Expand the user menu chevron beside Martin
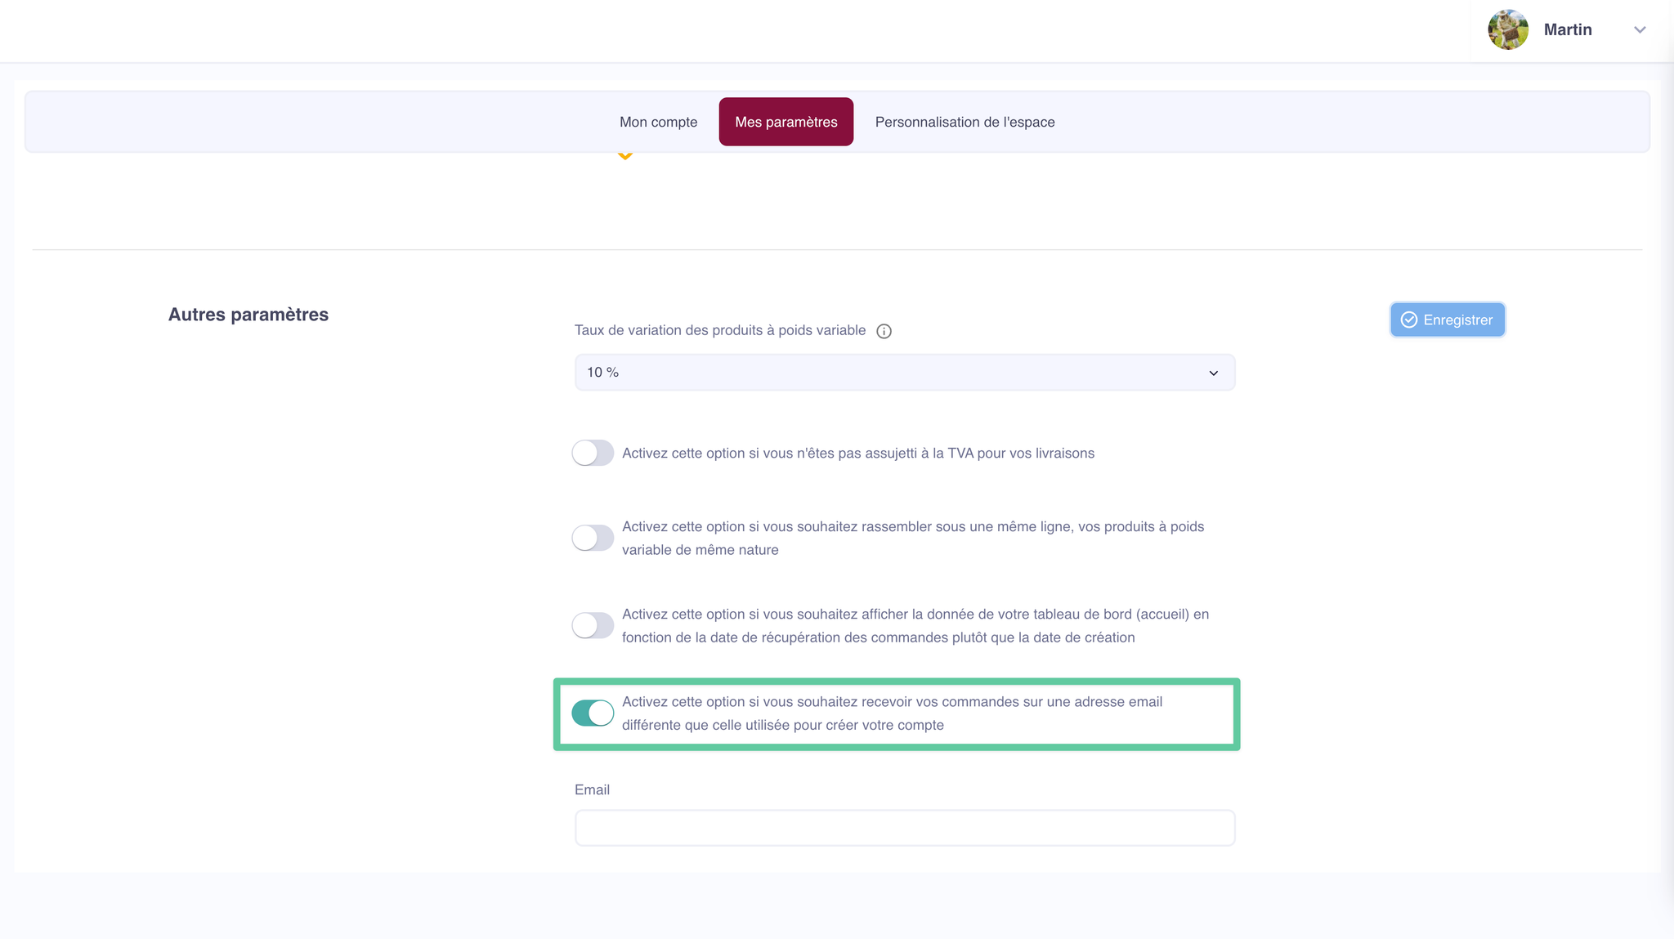 pyautogui.click(x=1640, y=30)
